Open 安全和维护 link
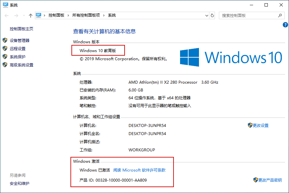Screen dimensions: 289x193 19,184
